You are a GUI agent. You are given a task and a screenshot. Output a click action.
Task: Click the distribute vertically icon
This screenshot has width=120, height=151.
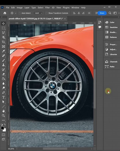[x=89, y=13]
